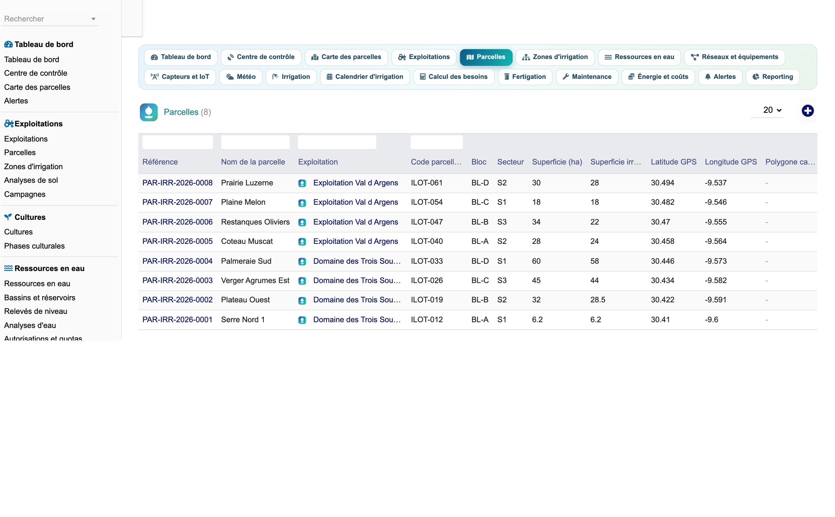Switch to Carte des parcelles tab
835x517 pixels.
[x=346, y=57]
